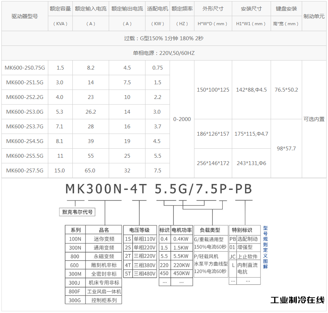Select the 外形尺寸 header cell
Screen dimensions: 328x313
(213, 9)
